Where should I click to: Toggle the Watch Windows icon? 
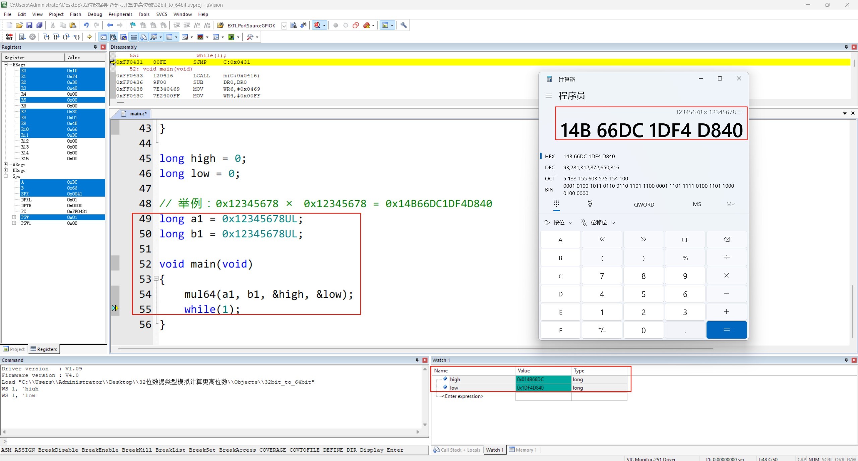point(154,37)
